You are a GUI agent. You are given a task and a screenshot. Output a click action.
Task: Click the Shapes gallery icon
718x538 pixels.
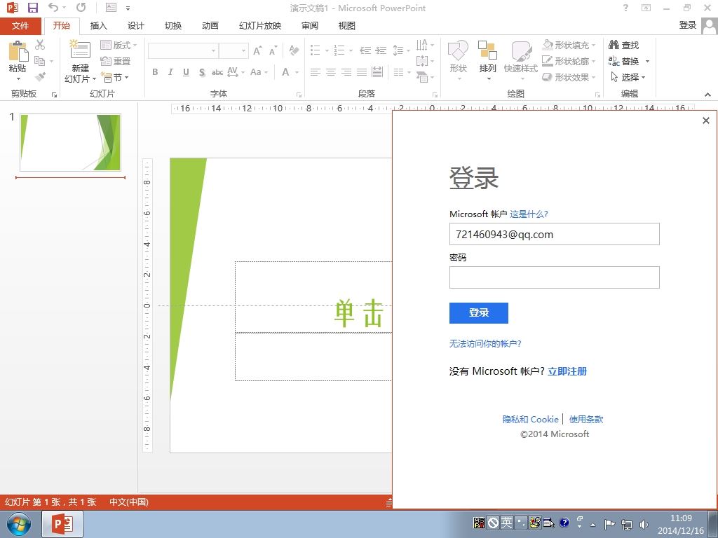[x=458, y=50]
